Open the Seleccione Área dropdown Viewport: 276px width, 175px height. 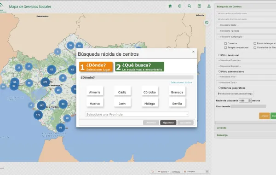click(x=246, y=77)
